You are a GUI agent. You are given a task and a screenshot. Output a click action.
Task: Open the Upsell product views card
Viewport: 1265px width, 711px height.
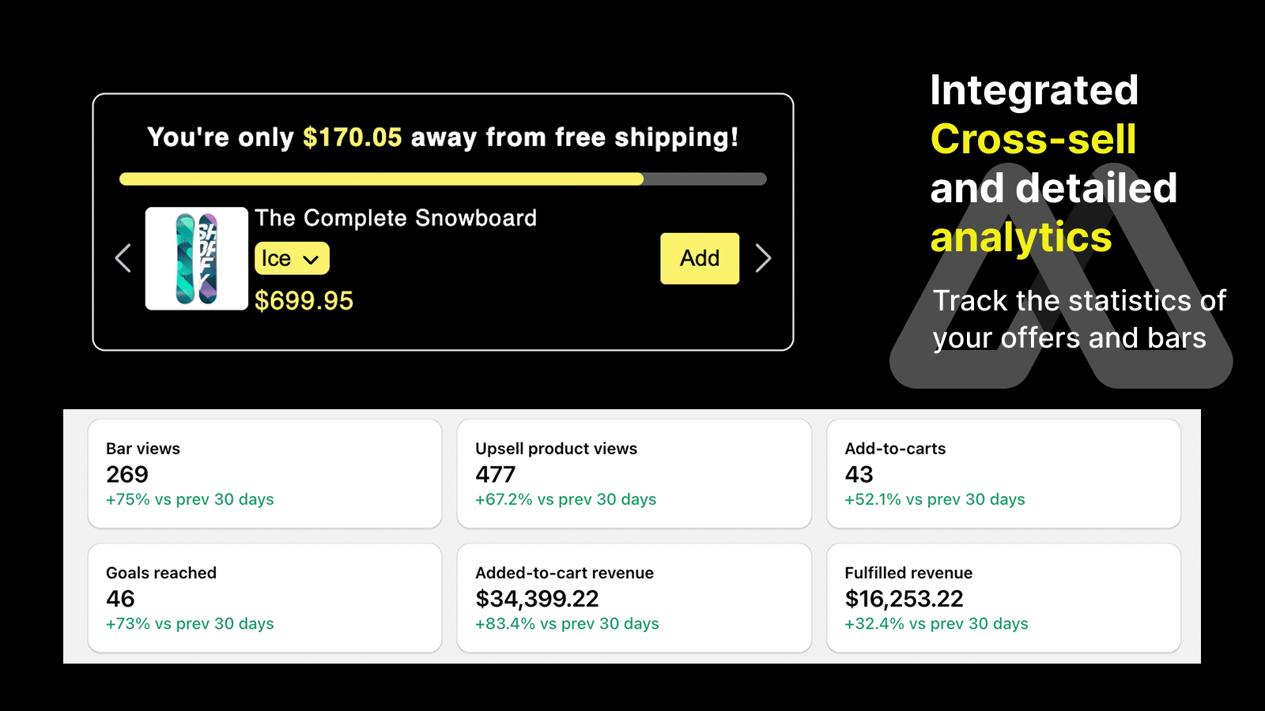634,473
